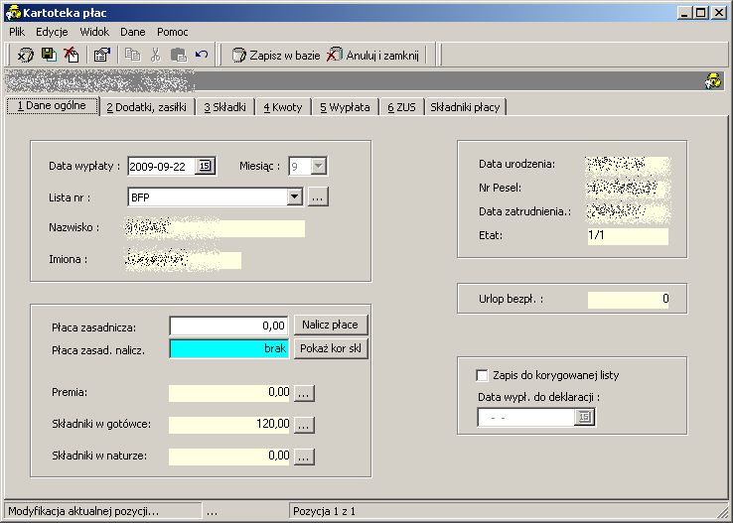Click the Lista nr field showing BFP
Screen dimensions: 733x523
coord(208,197)
